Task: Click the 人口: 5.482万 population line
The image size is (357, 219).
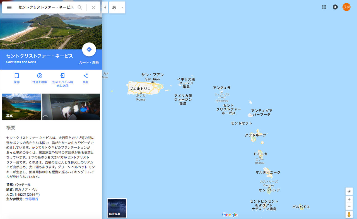Action: point(23,194)
